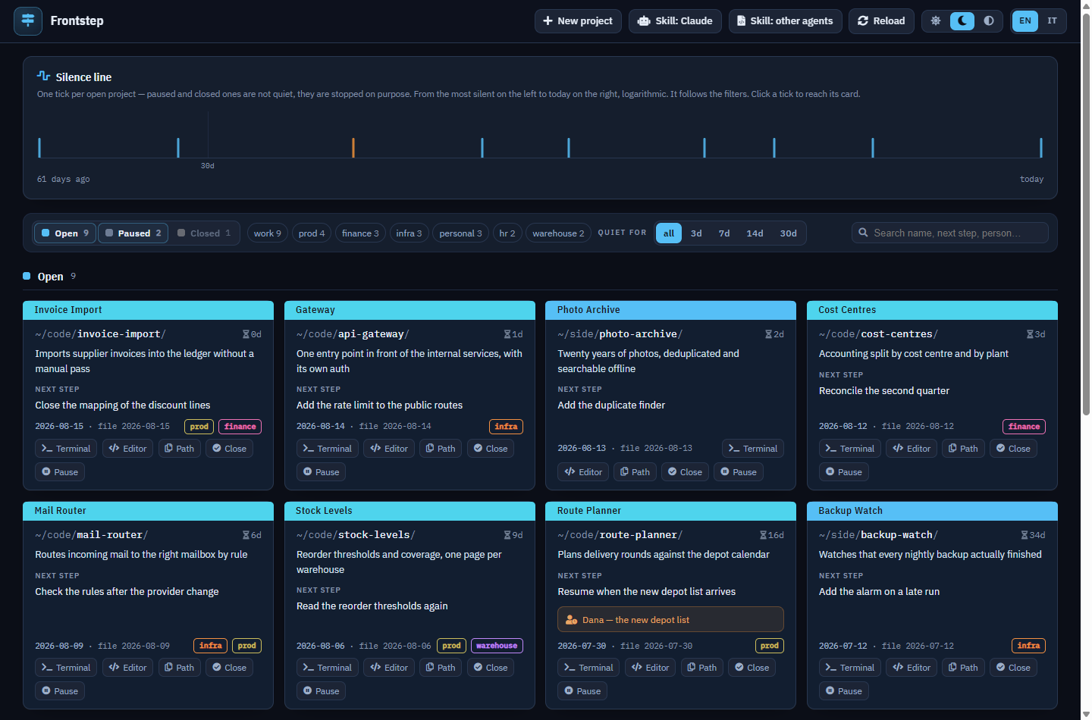Image resolution: width=1092 pixels, height=720 pixels.
Task: Set quiet-for filter to 7d
Action: (724, 233)
